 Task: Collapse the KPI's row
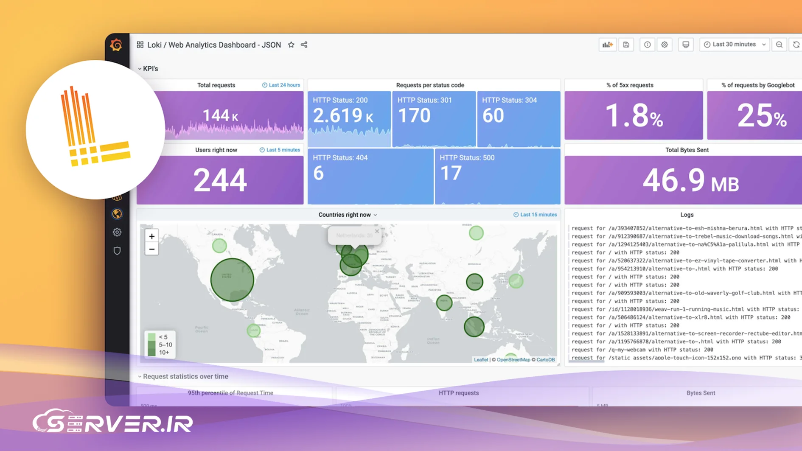(x=148, y=69)
